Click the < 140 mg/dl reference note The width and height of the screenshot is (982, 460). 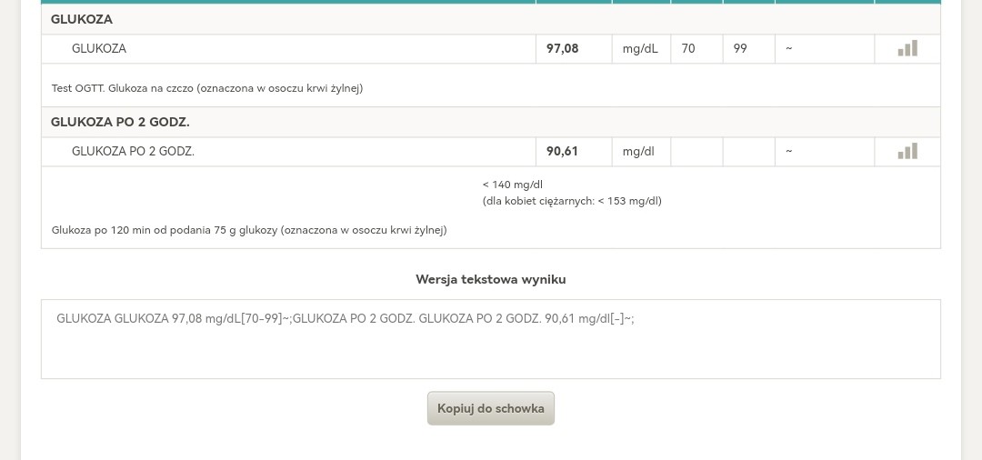[513, 185]
